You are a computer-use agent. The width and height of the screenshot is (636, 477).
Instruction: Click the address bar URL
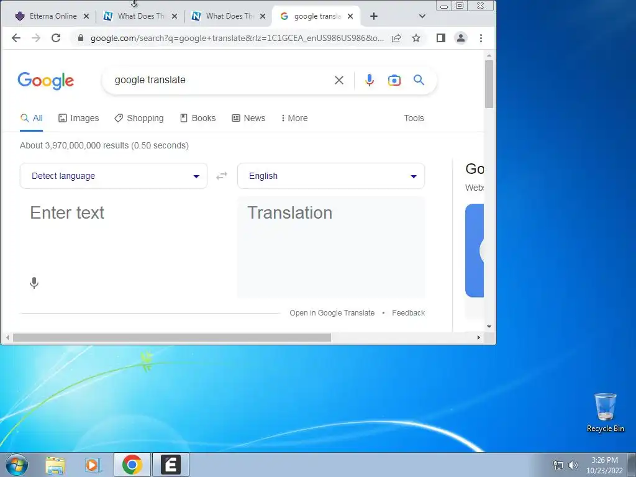237,38
